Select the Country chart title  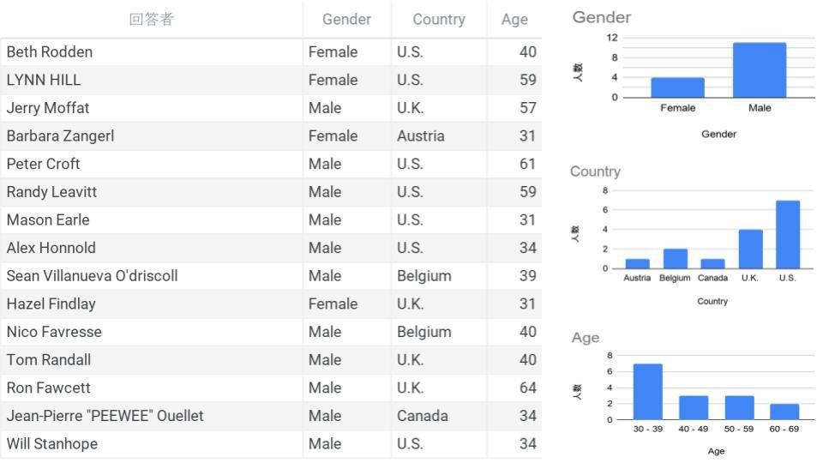coord(595,171)
